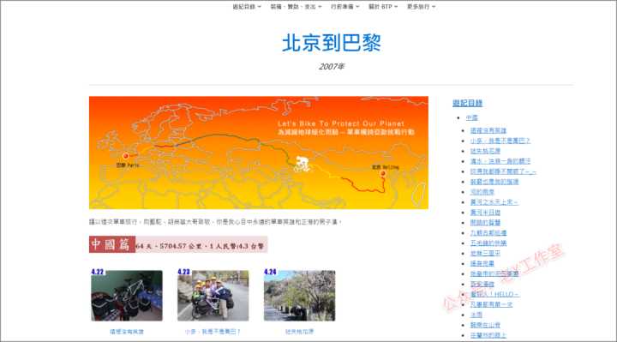The image size is (617, 342).
Task: Open the 行前準備 navigation dropdown
Action: pyautogui.click(x=345, y=7)
